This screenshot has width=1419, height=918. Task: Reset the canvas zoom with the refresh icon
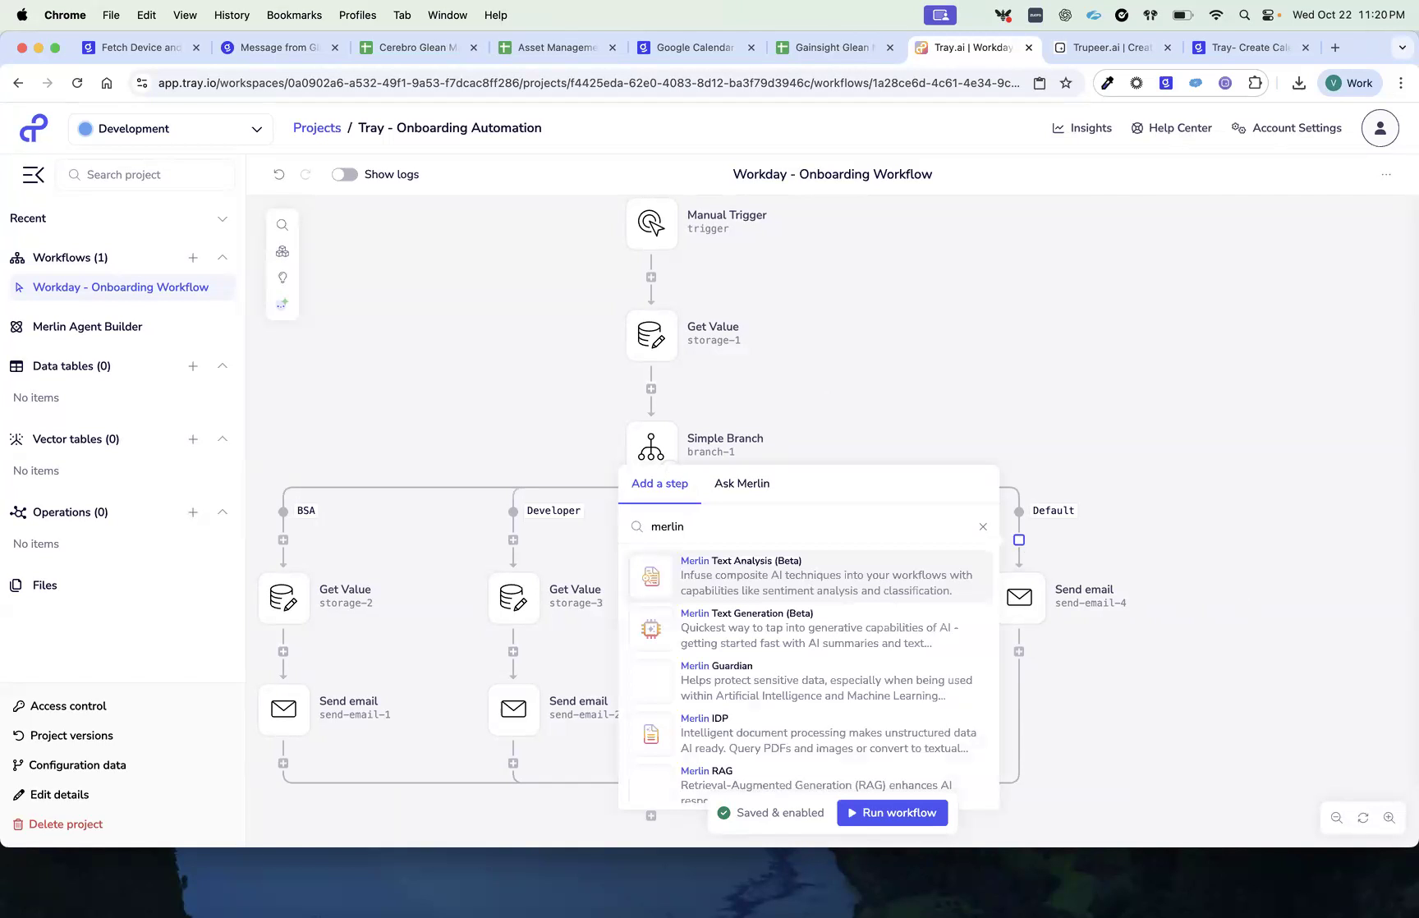[x=1362, y=817]
